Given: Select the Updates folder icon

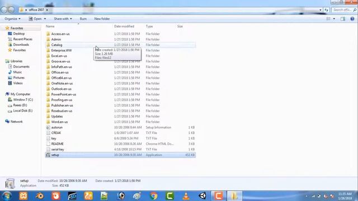Looking at the screenshot, I should pos(48,116).
